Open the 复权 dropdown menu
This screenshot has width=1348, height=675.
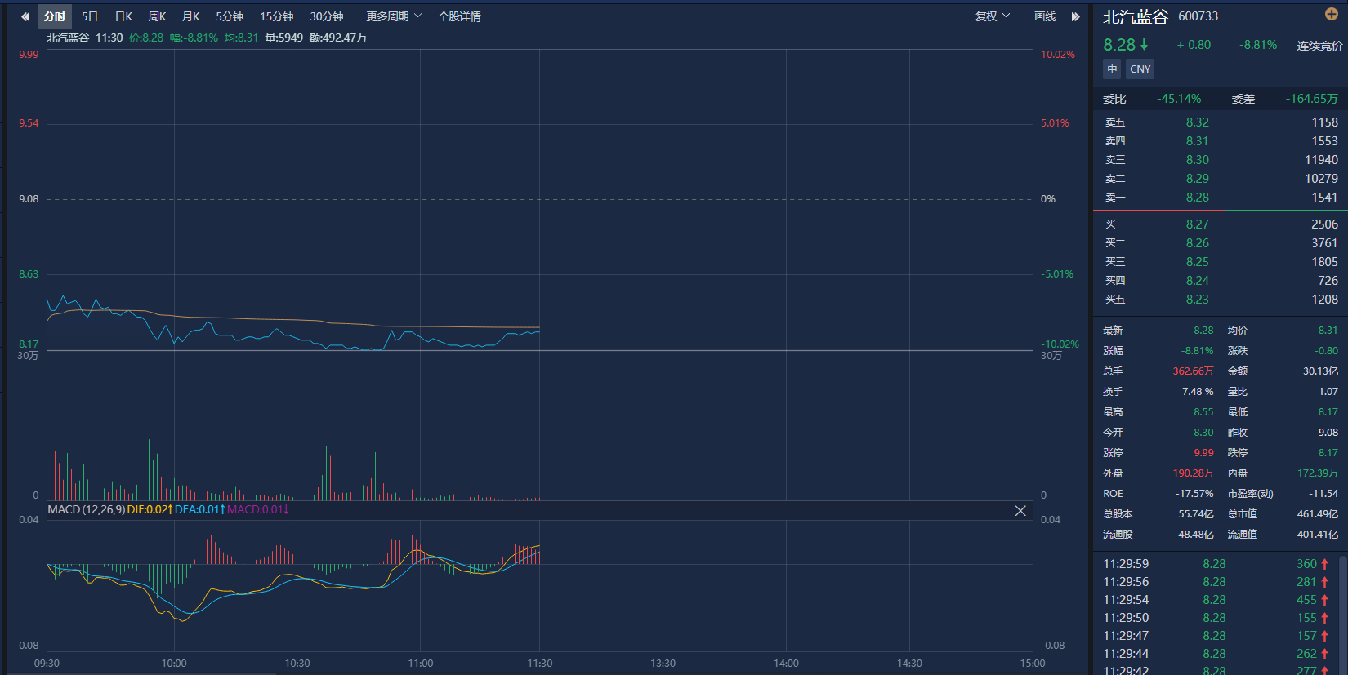point(993,16)
